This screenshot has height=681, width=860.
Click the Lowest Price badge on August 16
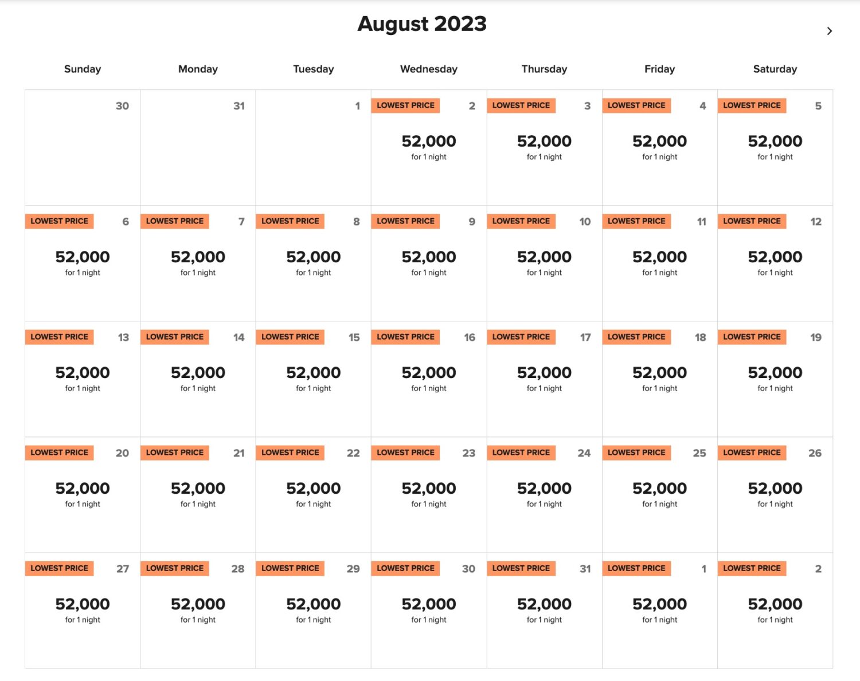coord(405,337)
